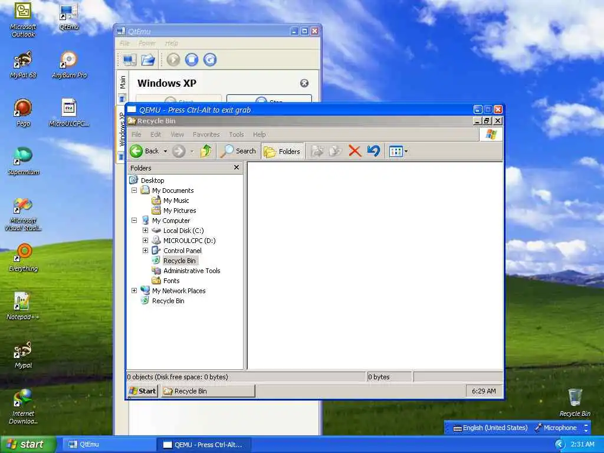Click Microphone on language bar
The width and height of the screenshot is (604, 453).
(556, 428)
